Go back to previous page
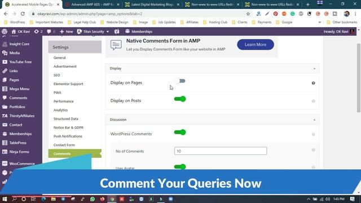 [6, 14]
